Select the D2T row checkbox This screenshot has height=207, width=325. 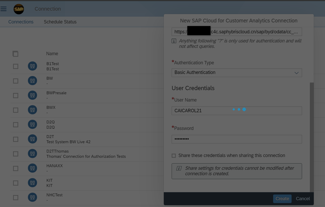[x=16, y=139]
